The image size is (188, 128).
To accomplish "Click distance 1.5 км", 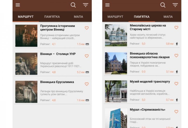I will (81, 44).
